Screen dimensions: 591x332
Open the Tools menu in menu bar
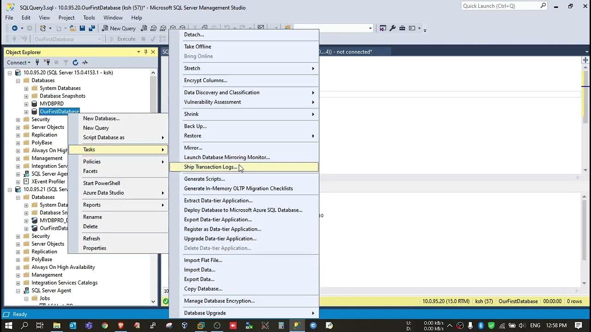coord(89,18)
